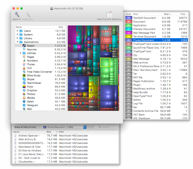Select the Preview Document kind row
193x169 pixels.
tap(156, 29)
